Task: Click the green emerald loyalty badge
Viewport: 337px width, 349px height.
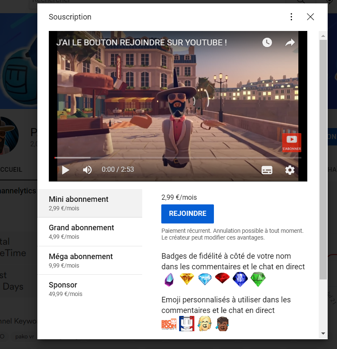Action: point(257,279)
